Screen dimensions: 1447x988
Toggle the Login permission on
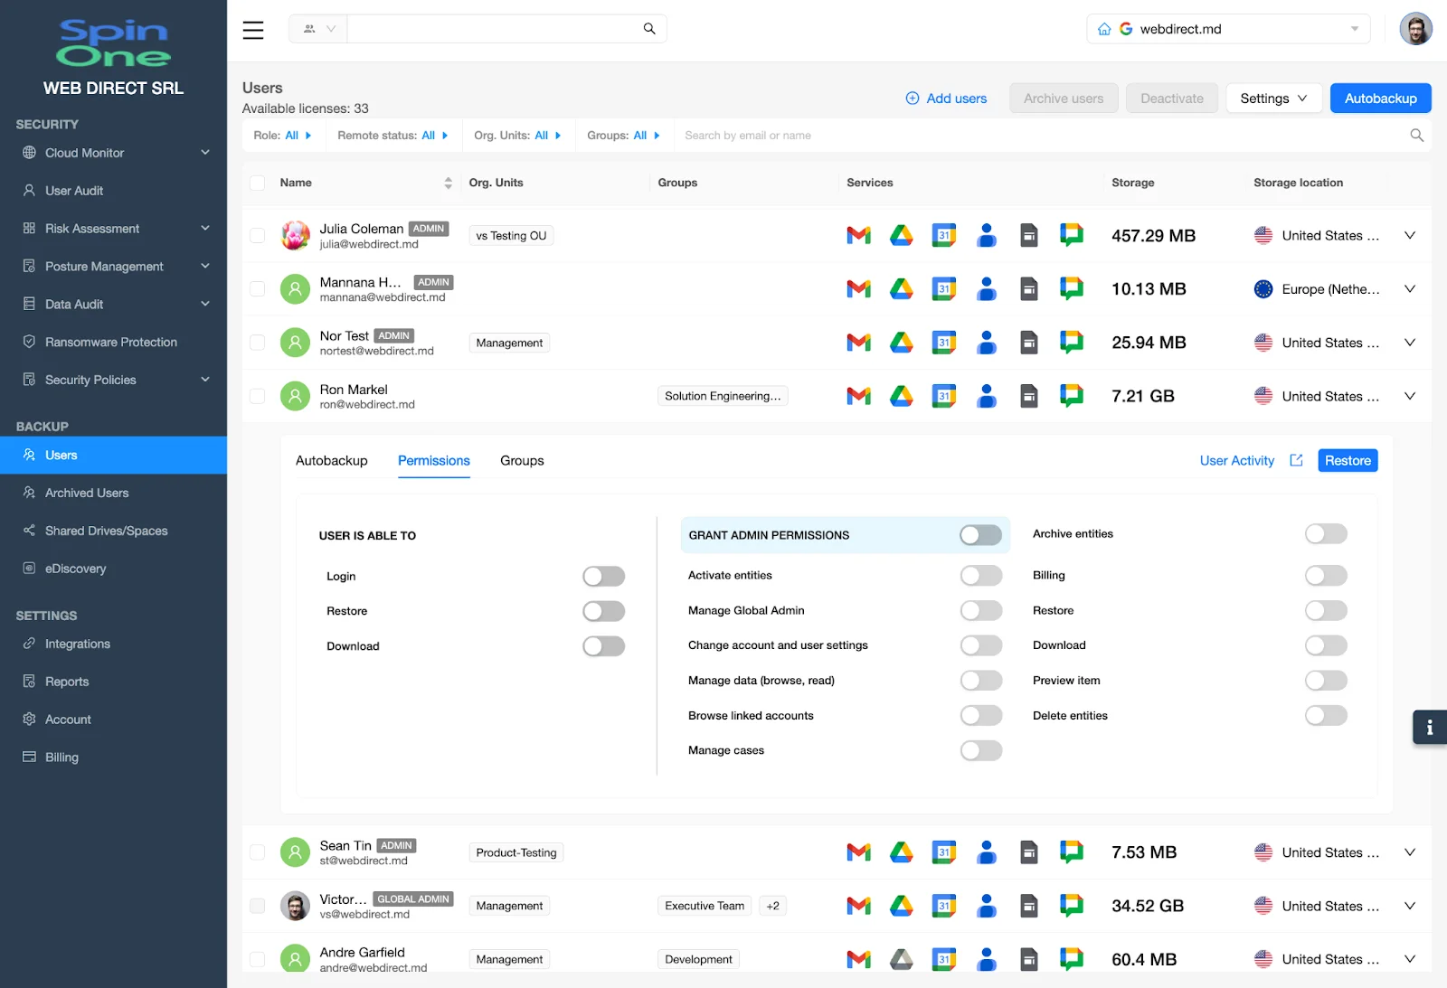(602, 576)
